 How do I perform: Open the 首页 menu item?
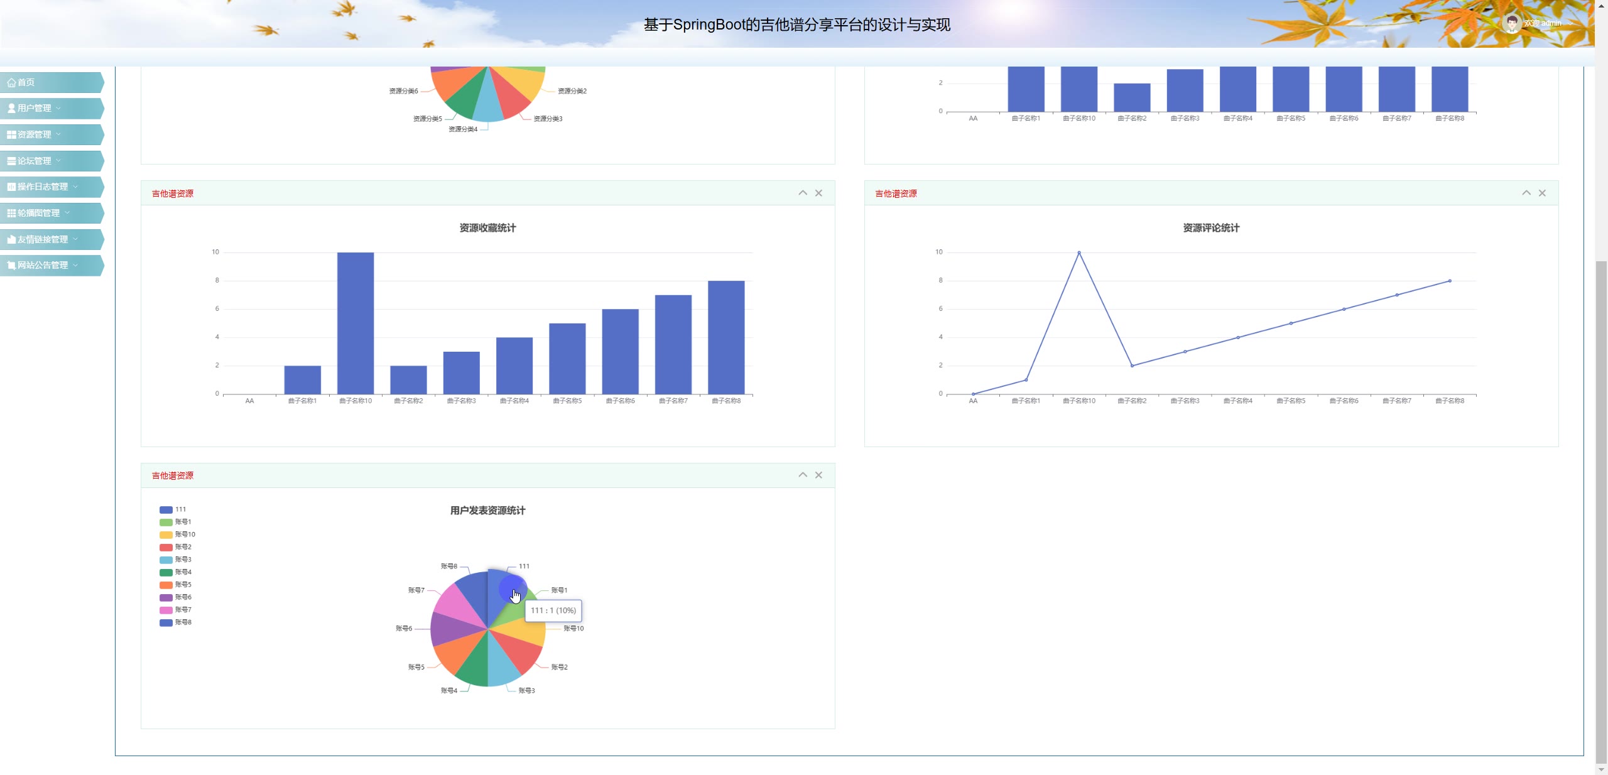(x=26, y=82)
